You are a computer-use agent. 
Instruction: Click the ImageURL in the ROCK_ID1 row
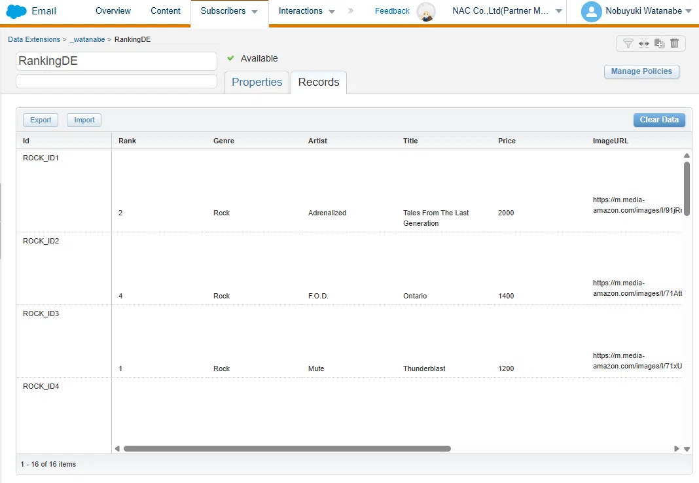tap(637, 205)
